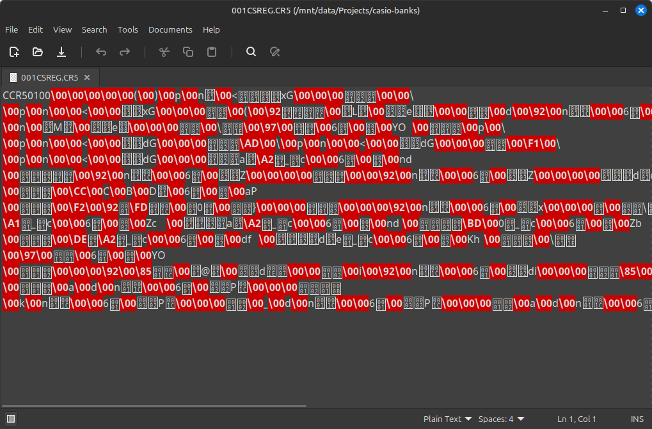
Task: Open the Search menu
Action: pos(94,29)
